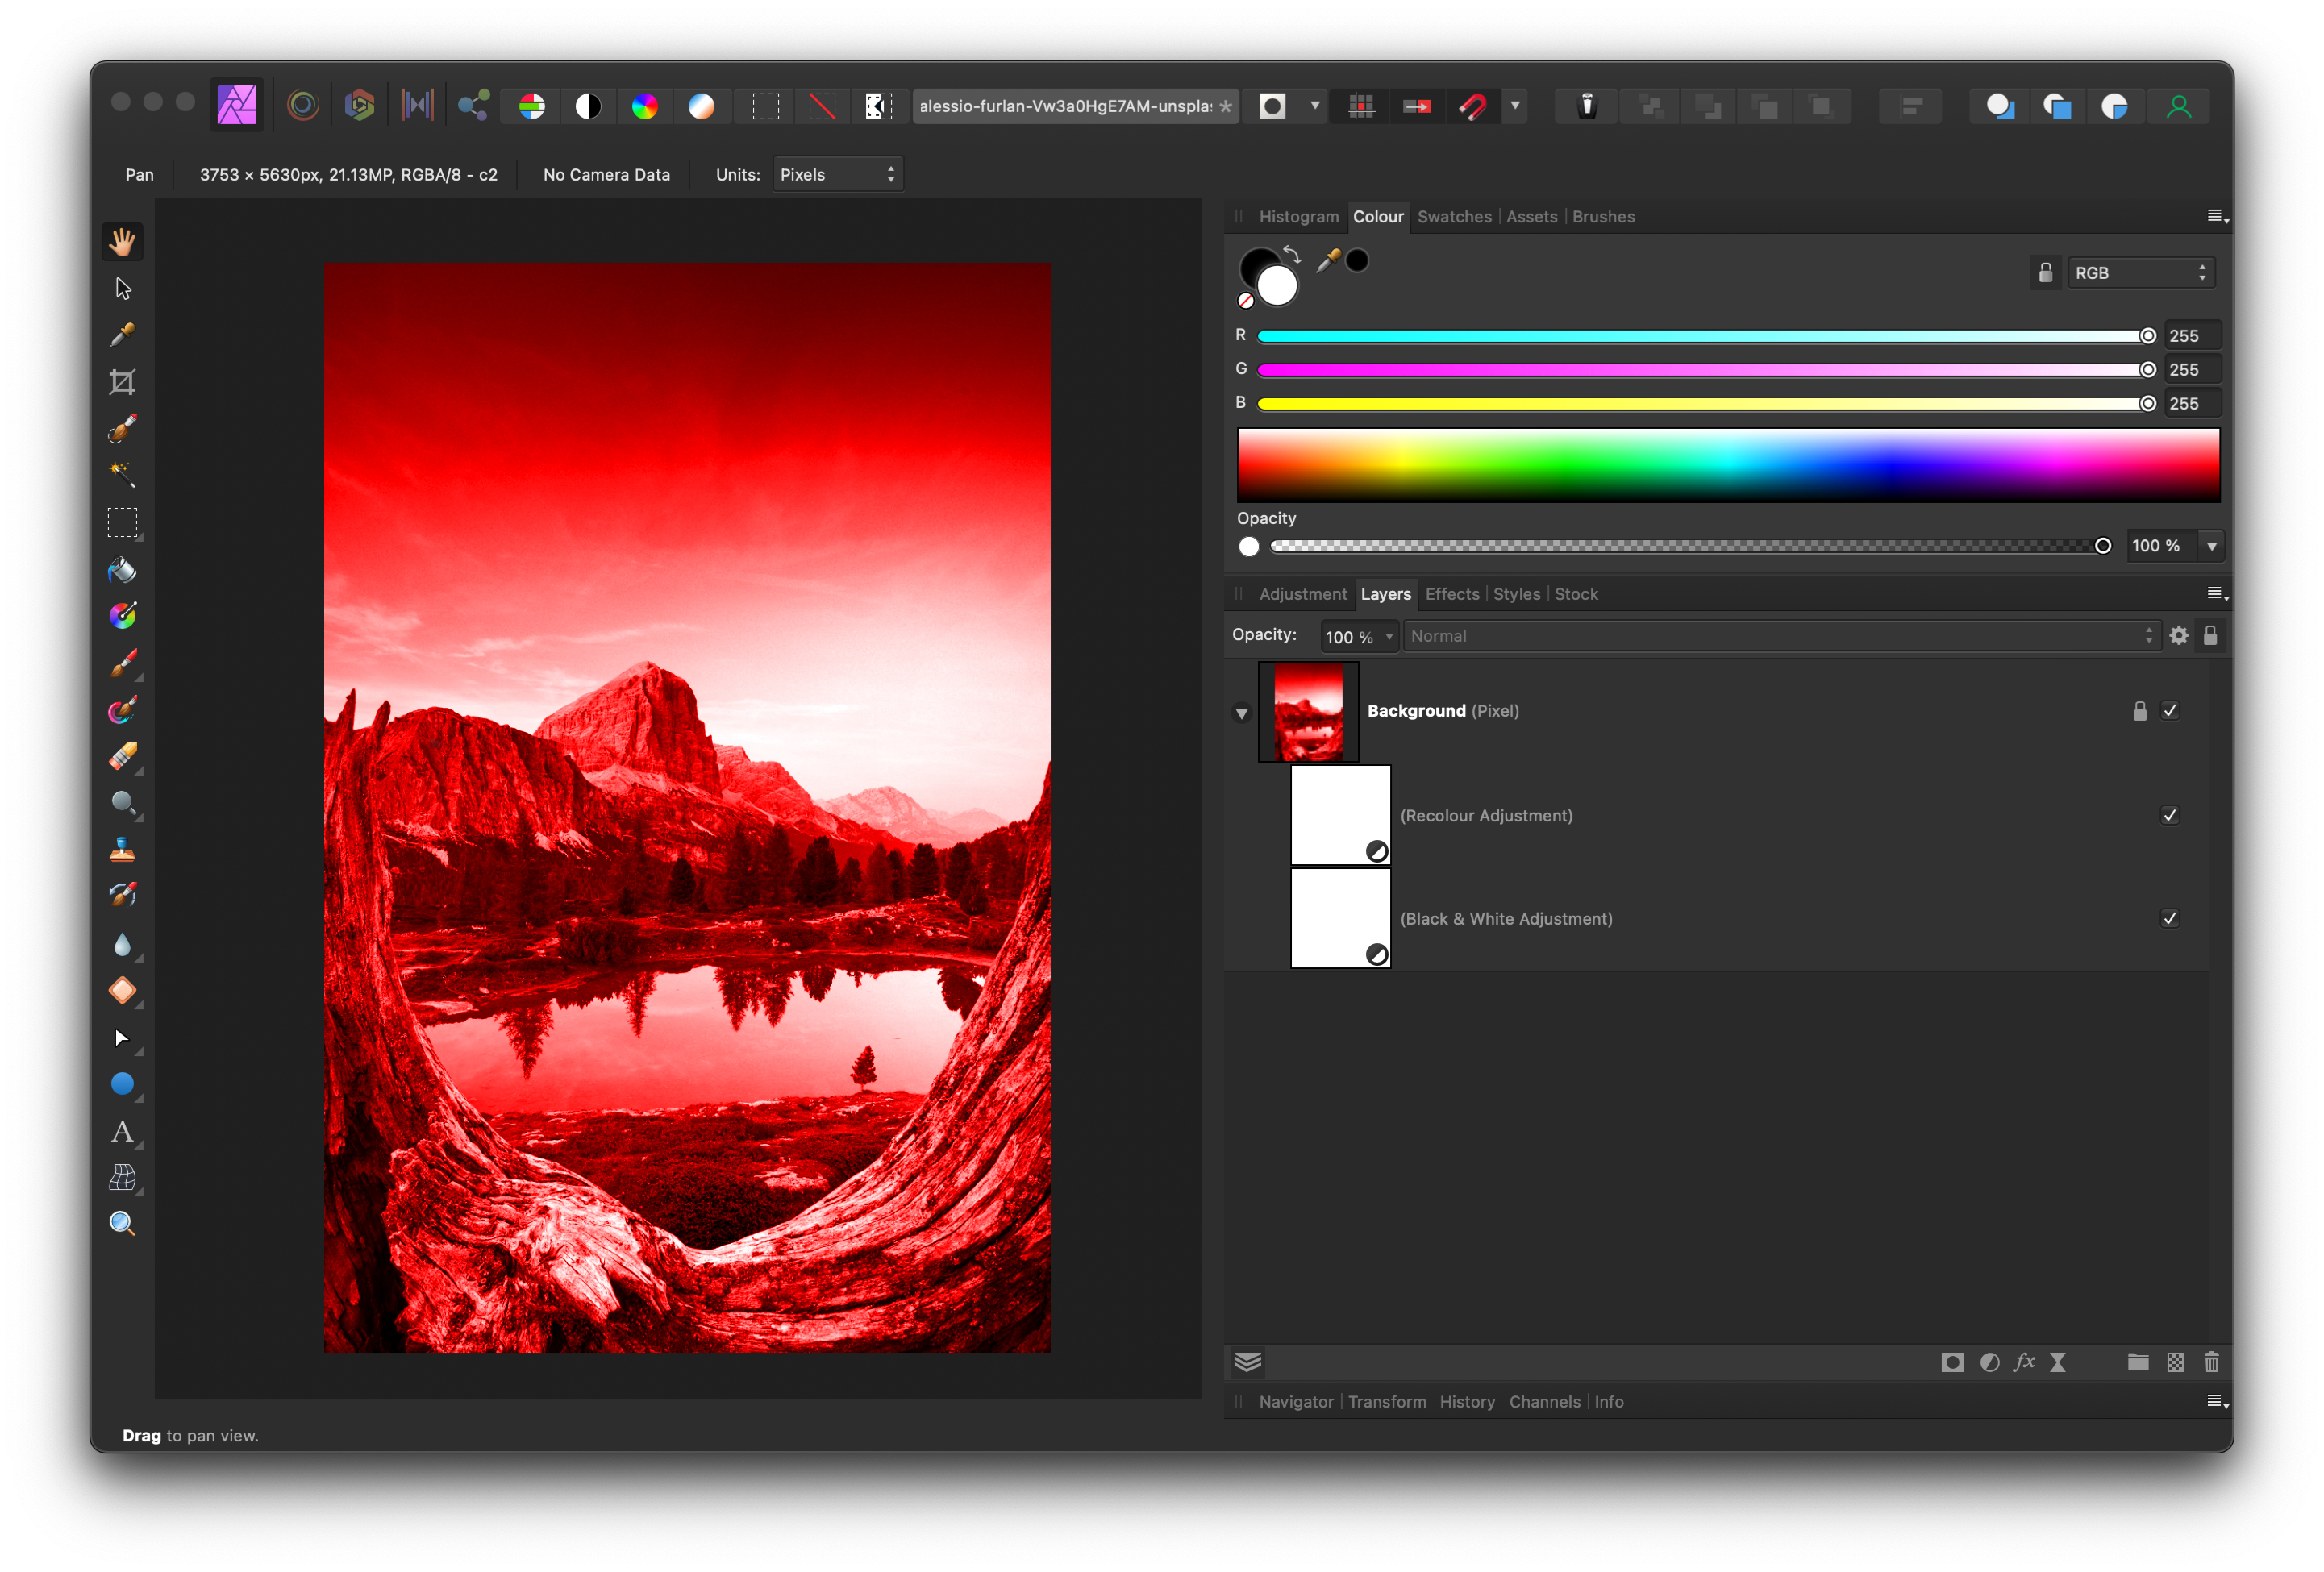This screenshot has width=2324, height=1572.
Task: Select the Erase Brush tool
Action: coord(122,756)
